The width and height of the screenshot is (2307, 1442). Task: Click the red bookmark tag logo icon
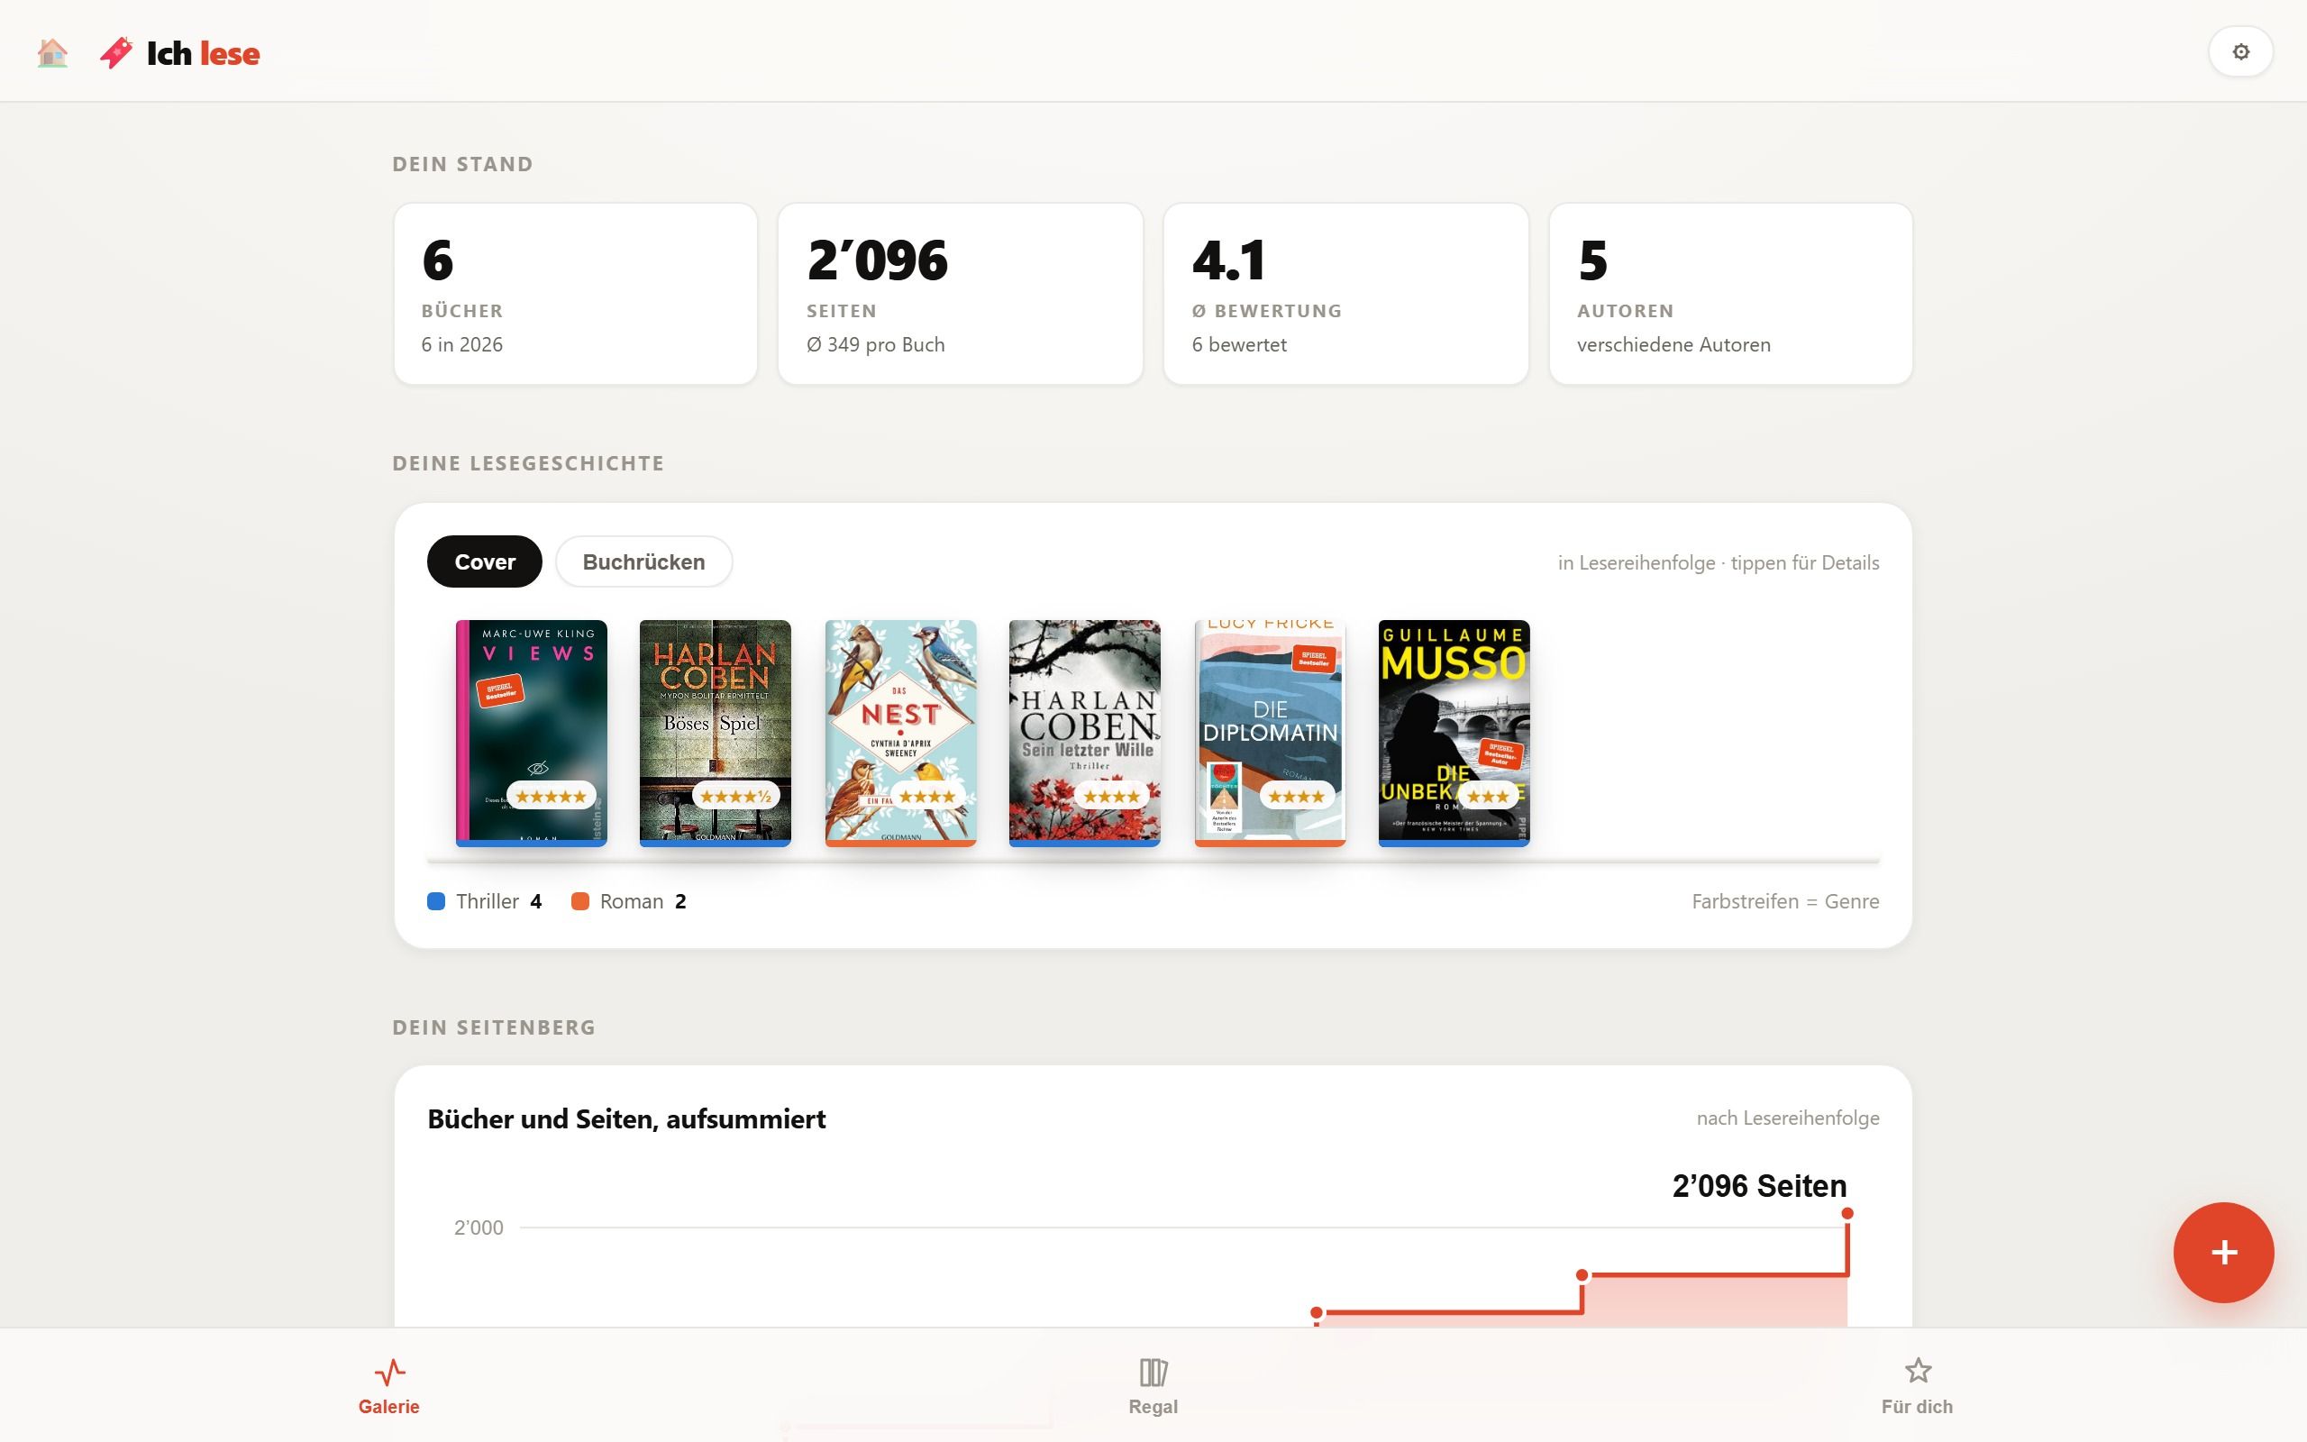116,52
